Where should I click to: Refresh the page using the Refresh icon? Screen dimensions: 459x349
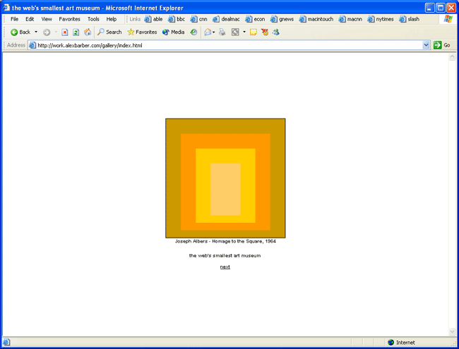point(76,32)
